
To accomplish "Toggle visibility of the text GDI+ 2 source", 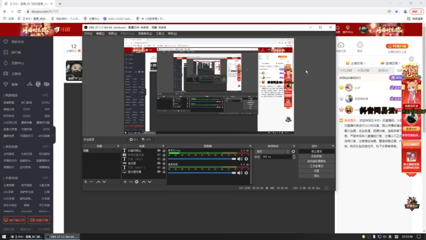I will pos(159,167).
